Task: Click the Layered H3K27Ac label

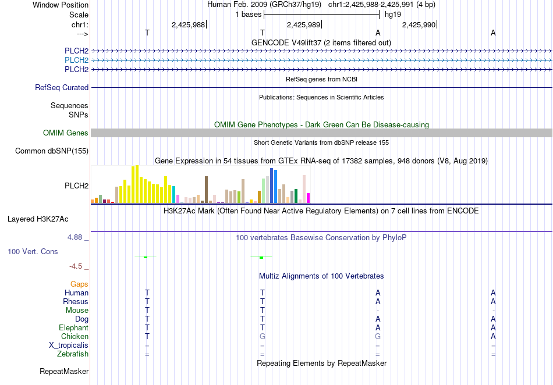Action: pyautogui.click(x=38, y=219)
